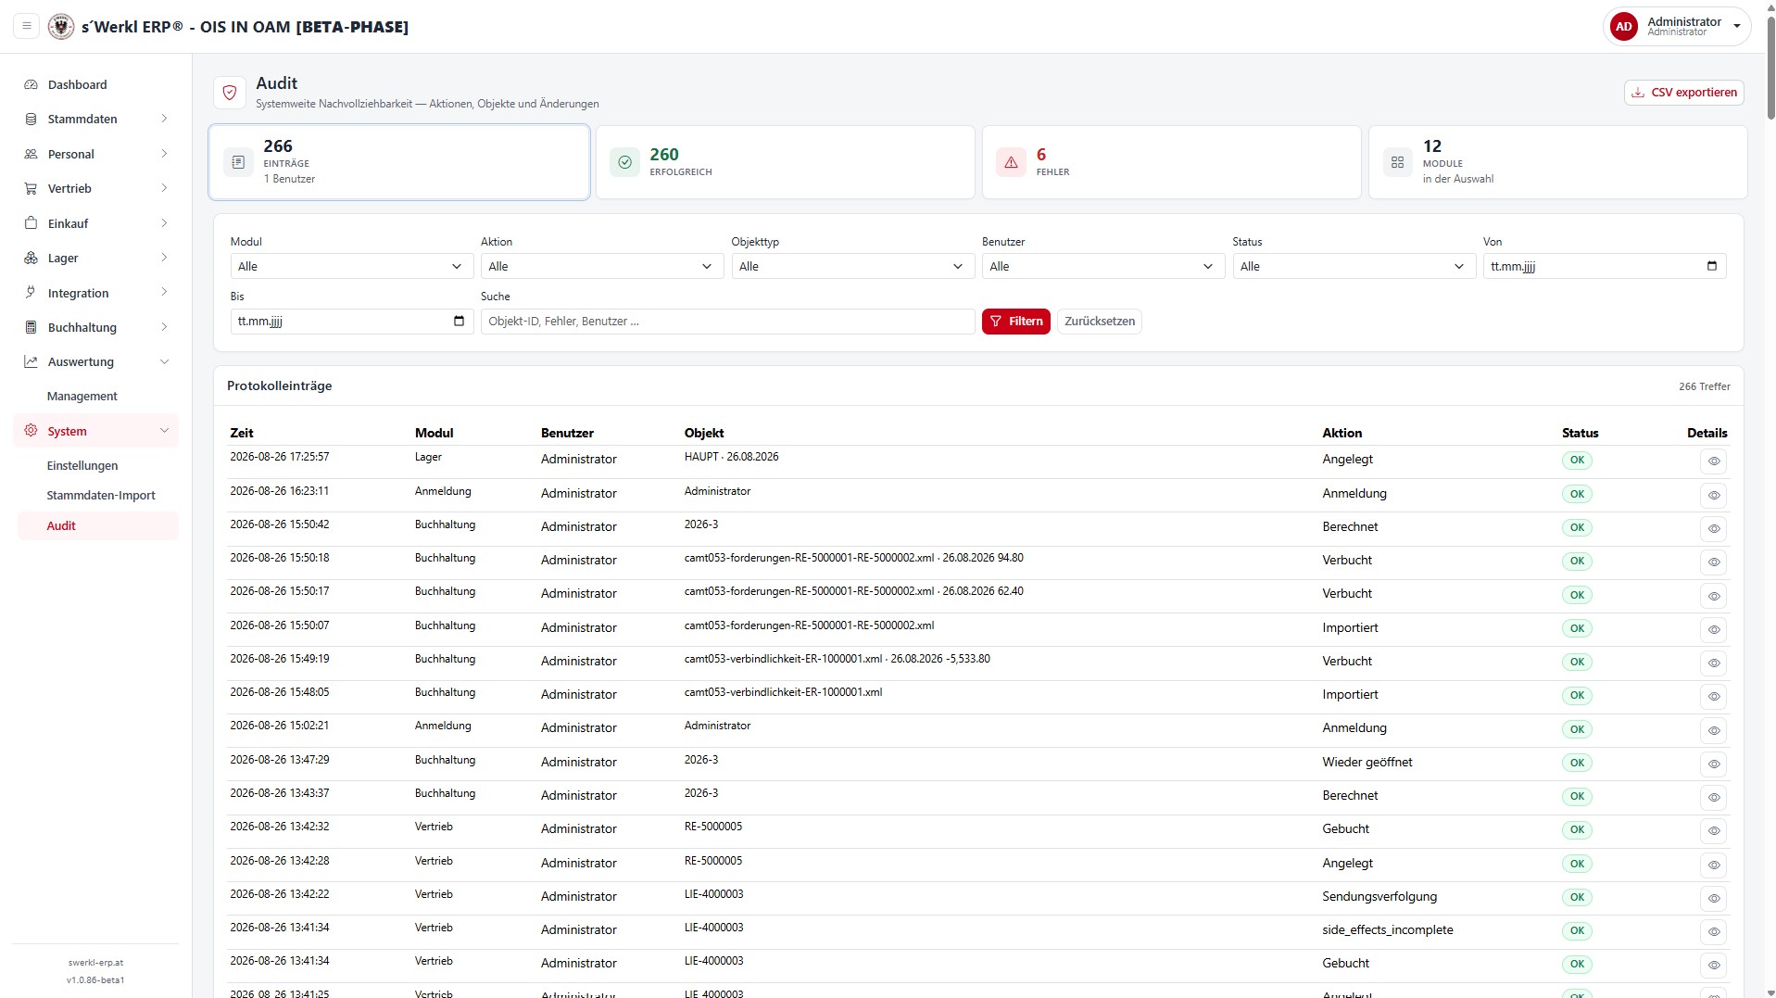The height and width of the screenshot is (998, 1776).
Task: Click the Vertrieb shopping cart icon
Action: tap(31, 188)
